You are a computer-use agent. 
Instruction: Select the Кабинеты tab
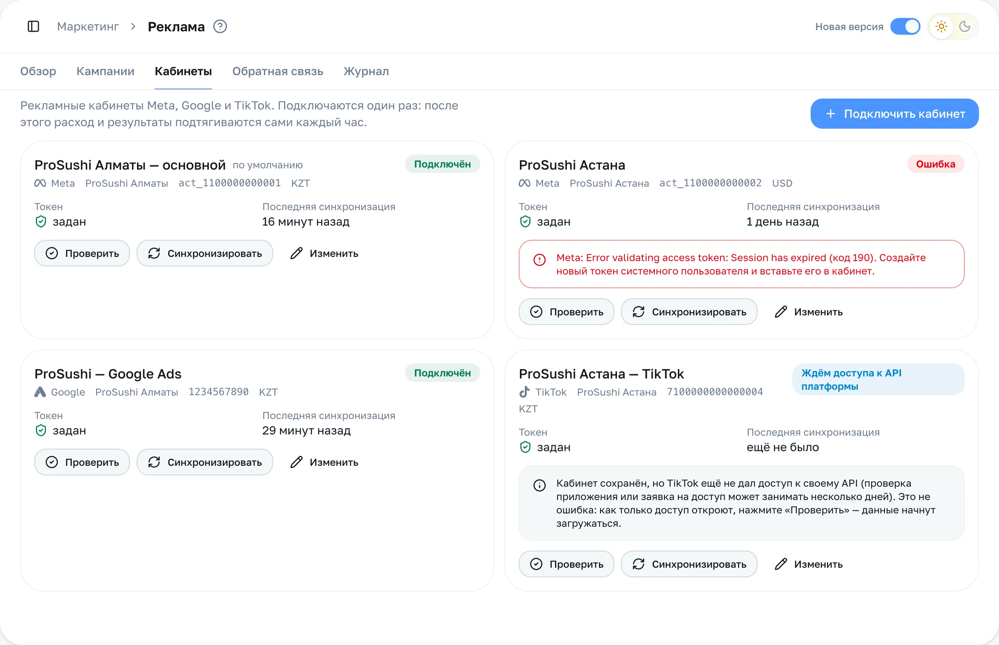(183, 71)
